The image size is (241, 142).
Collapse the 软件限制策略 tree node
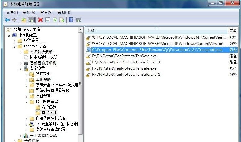point(26,102)
